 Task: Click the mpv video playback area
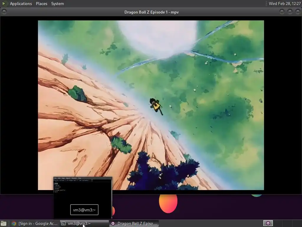151,105
